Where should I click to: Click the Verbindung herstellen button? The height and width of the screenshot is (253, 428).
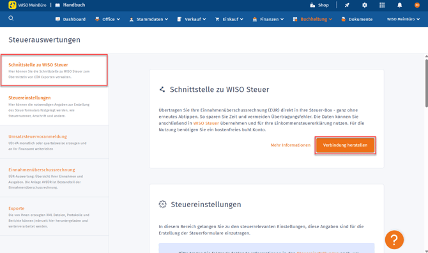345,145
